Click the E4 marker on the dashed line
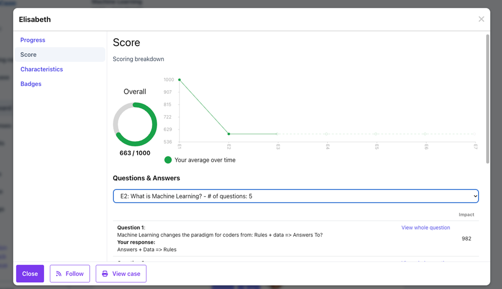502x289 pixels. tap(327, 134)
